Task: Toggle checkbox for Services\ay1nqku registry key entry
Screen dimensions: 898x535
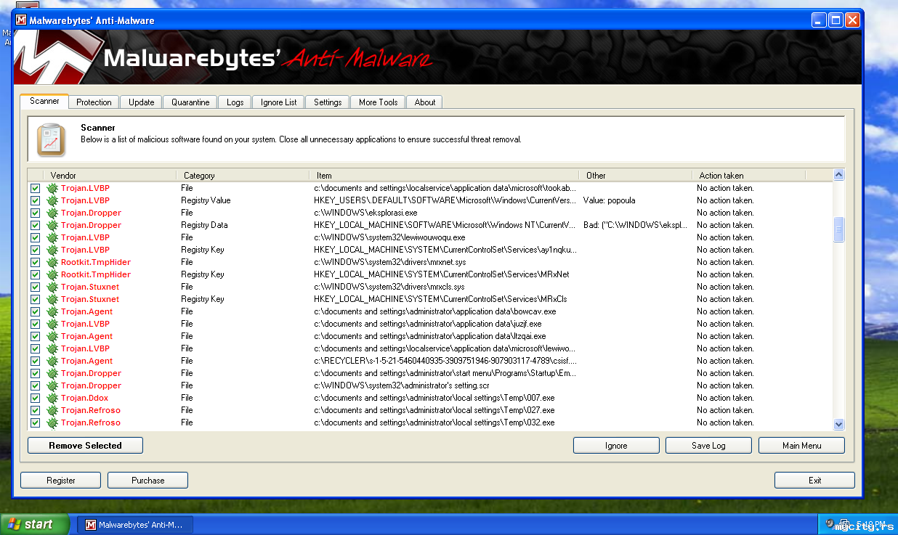Action: tap(35, 250)
